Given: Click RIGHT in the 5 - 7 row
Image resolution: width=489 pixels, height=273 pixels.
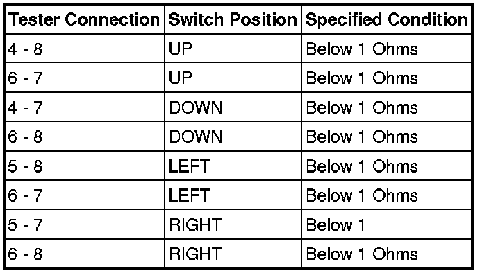Looking at the screenshot, I should (x=195, y=224).
